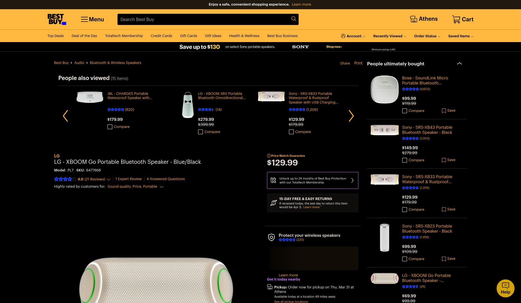Viewport: 521px width, 303px height.
Task: Check Compare for LG XBOOM 360
Action: (x=200, y=132)
